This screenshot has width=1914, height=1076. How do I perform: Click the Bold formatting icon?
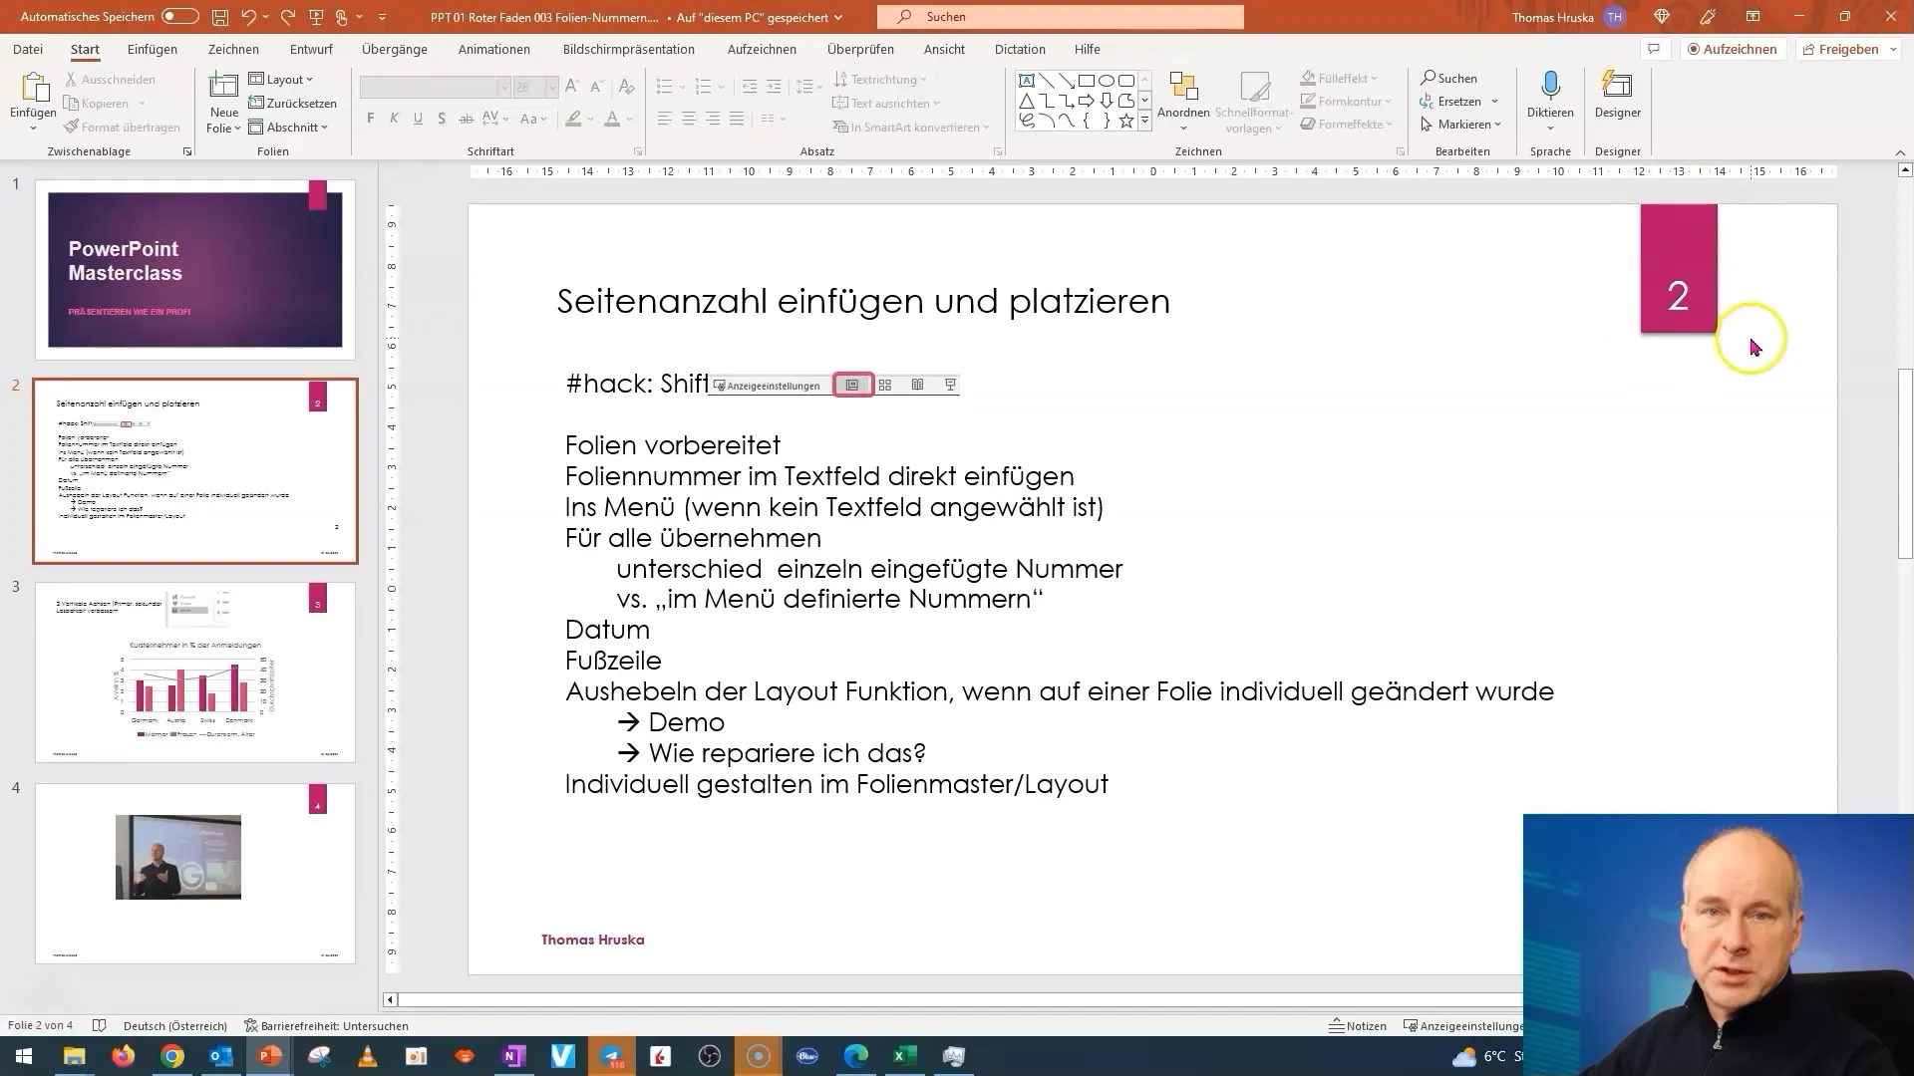click(370, 119)
